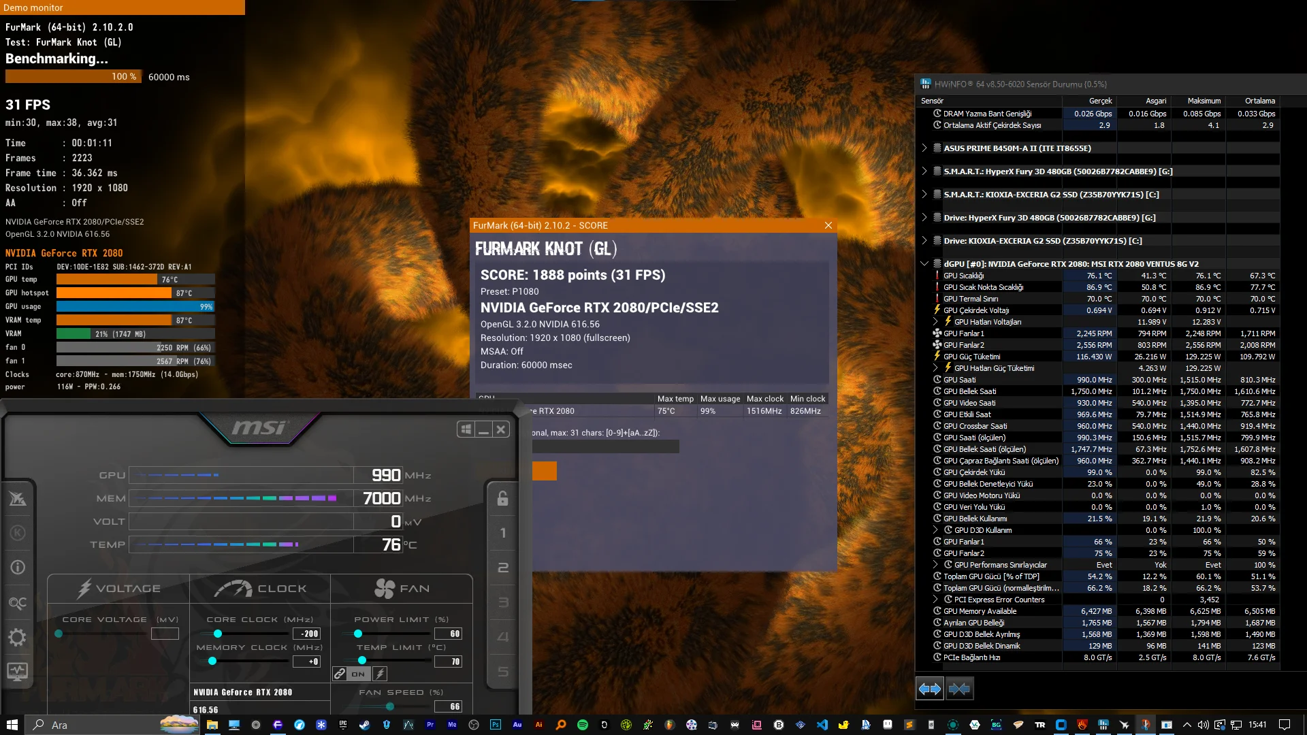Select GPU Güç Tüketimi row in HWiNFO
Viewport: 1307px width, 735px height.
pos(1097,357)
